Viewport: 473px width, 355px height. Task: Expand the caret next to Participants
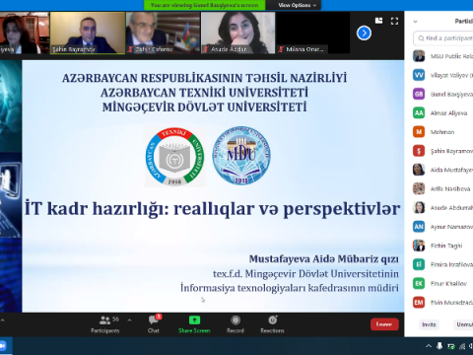[x=129, y=320]
